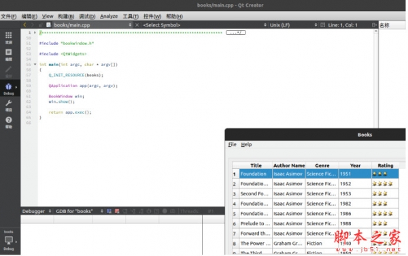Viewport: 408px width, 256px height.
Task: Open File menu in Books window
Action: (x=233, y=144)
